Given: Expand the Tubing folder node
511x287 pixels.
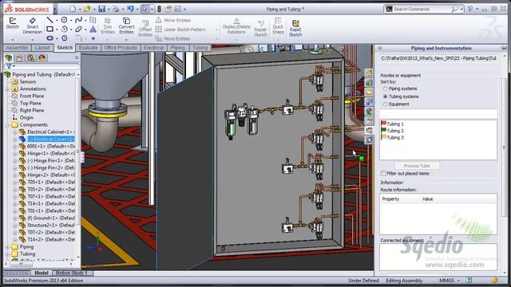Looking at the screenshot, I should pyautogui.click(x=7, y=254).
